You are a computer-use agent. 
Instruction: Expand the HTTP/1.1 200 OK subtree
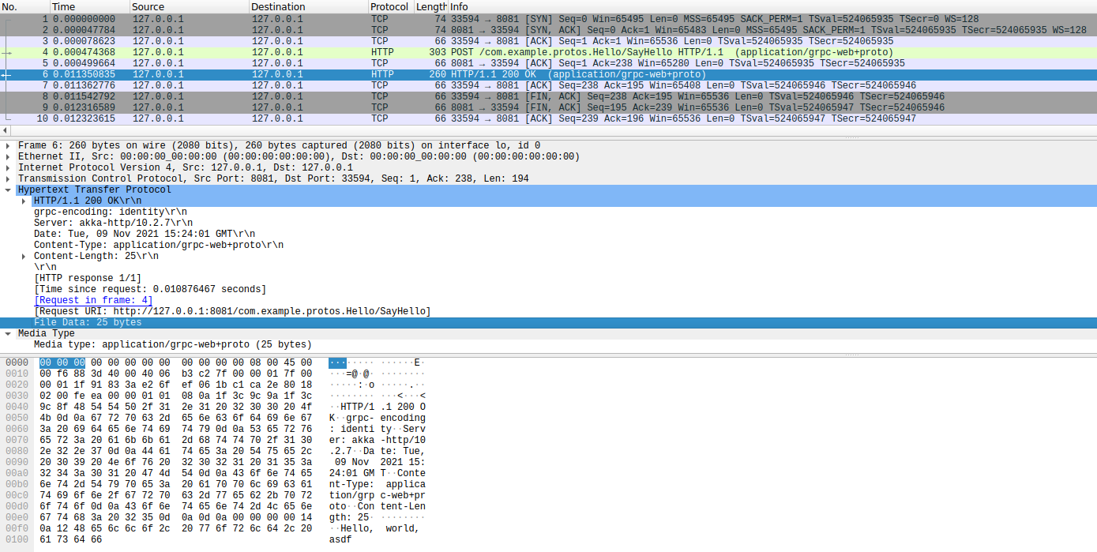coord(24,201)
